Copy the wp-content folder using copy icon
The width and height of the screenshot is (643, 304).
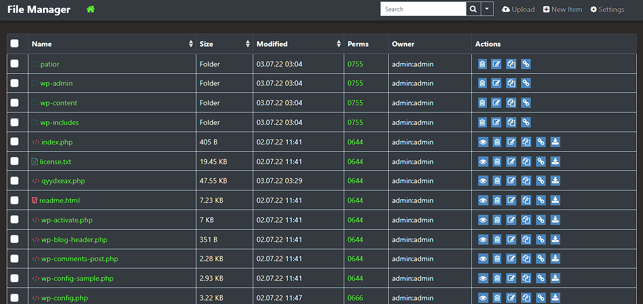click(511, 103)
